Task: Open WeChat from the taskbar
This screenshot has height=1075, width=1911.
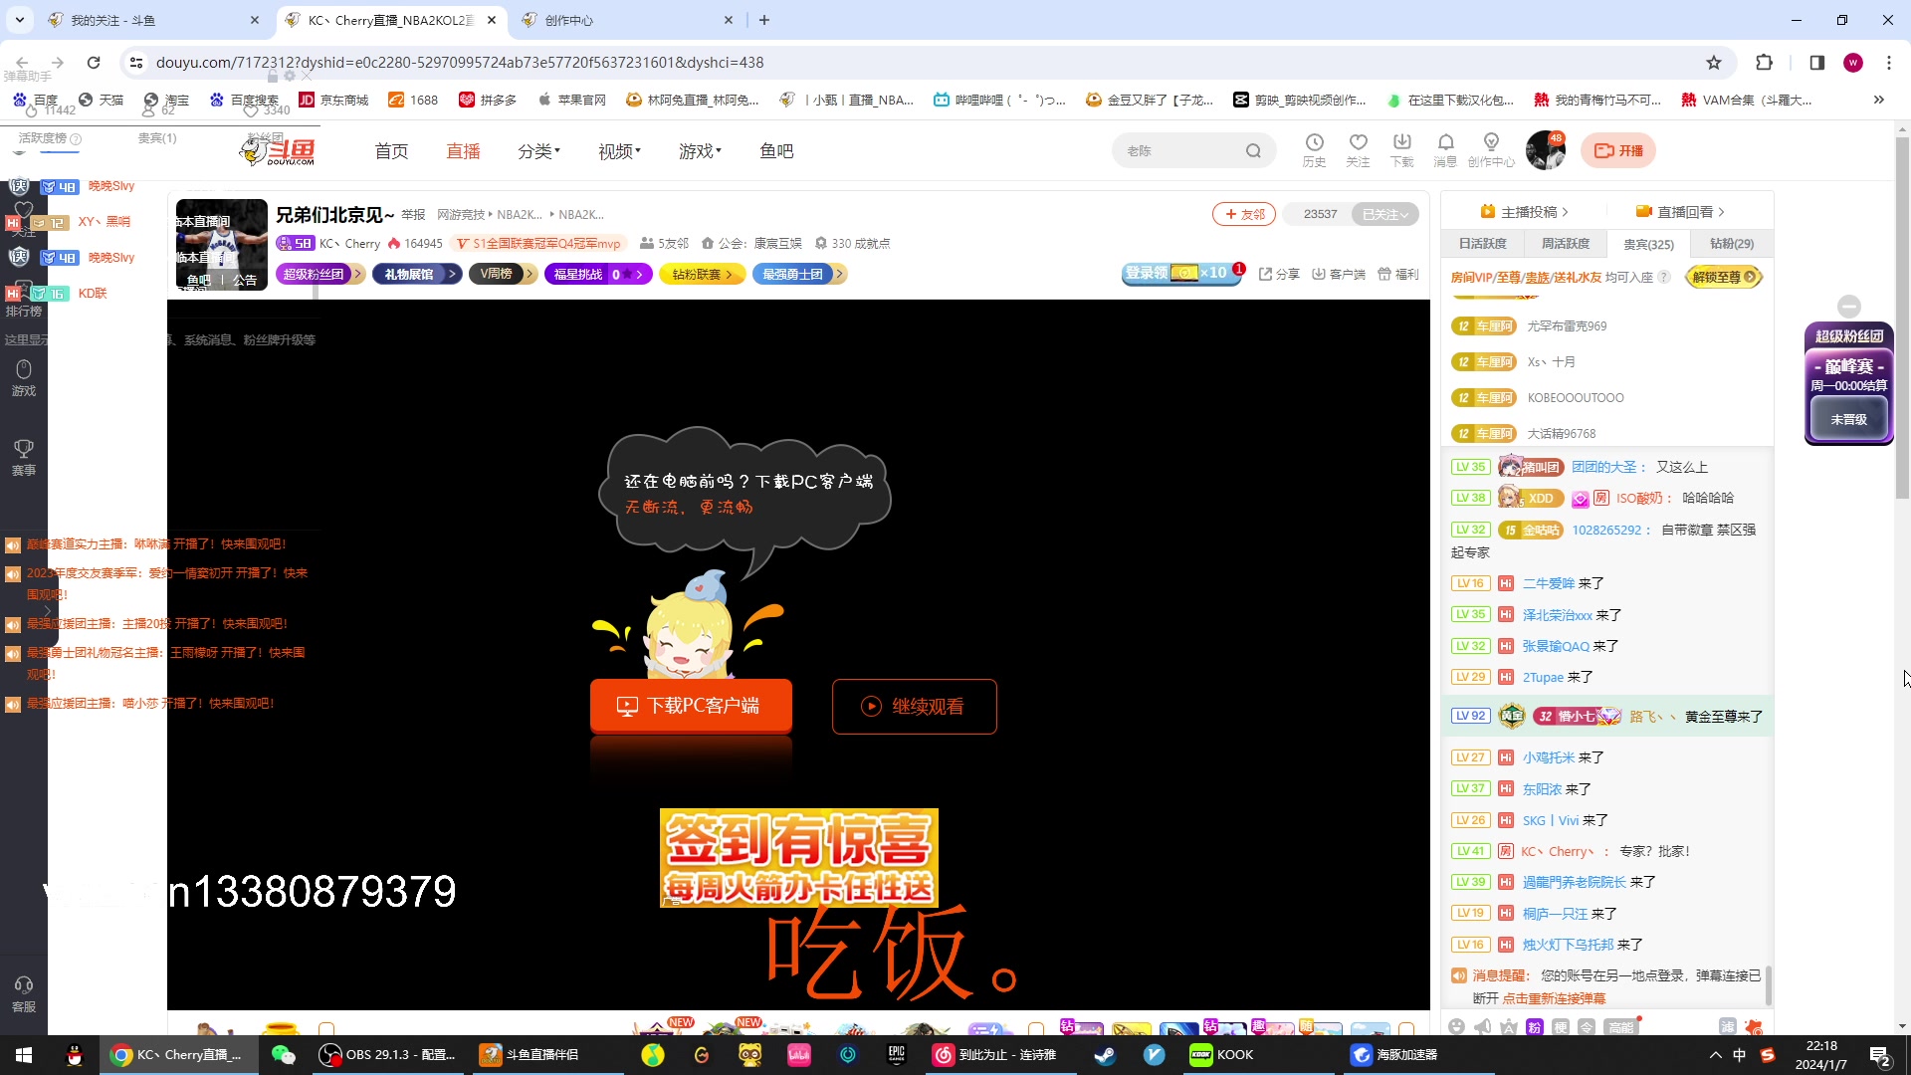Action: [x=284, y=1055]
